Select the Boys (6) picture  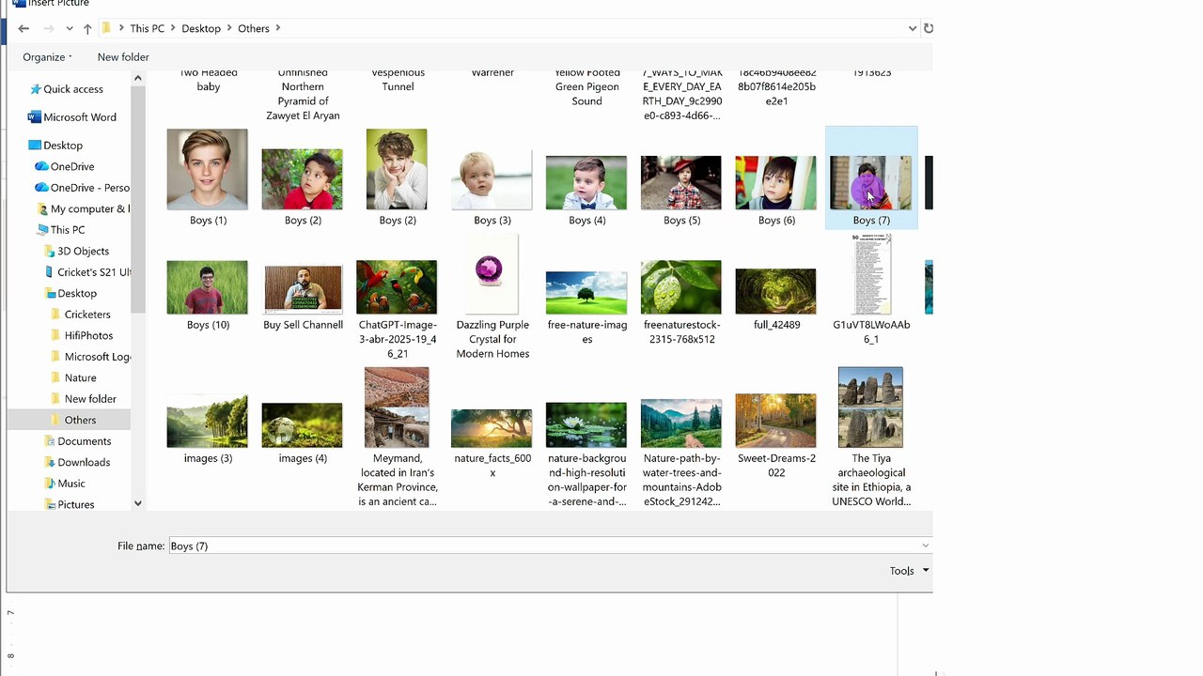(776, 184)
